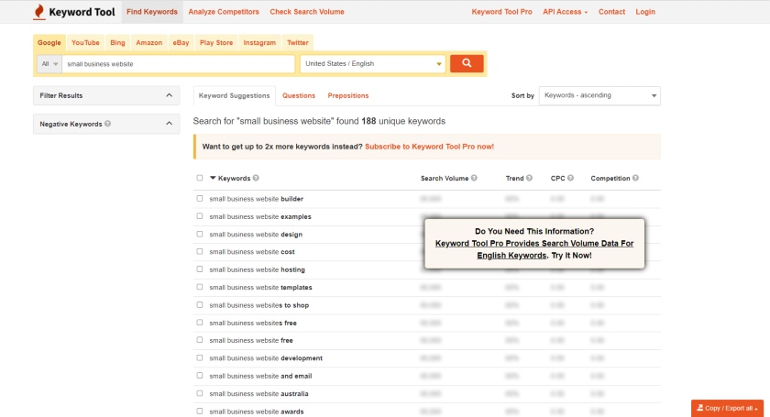Check 'small business website development' row
Viewport: 770px width, 417px height.
pos(200,357)
